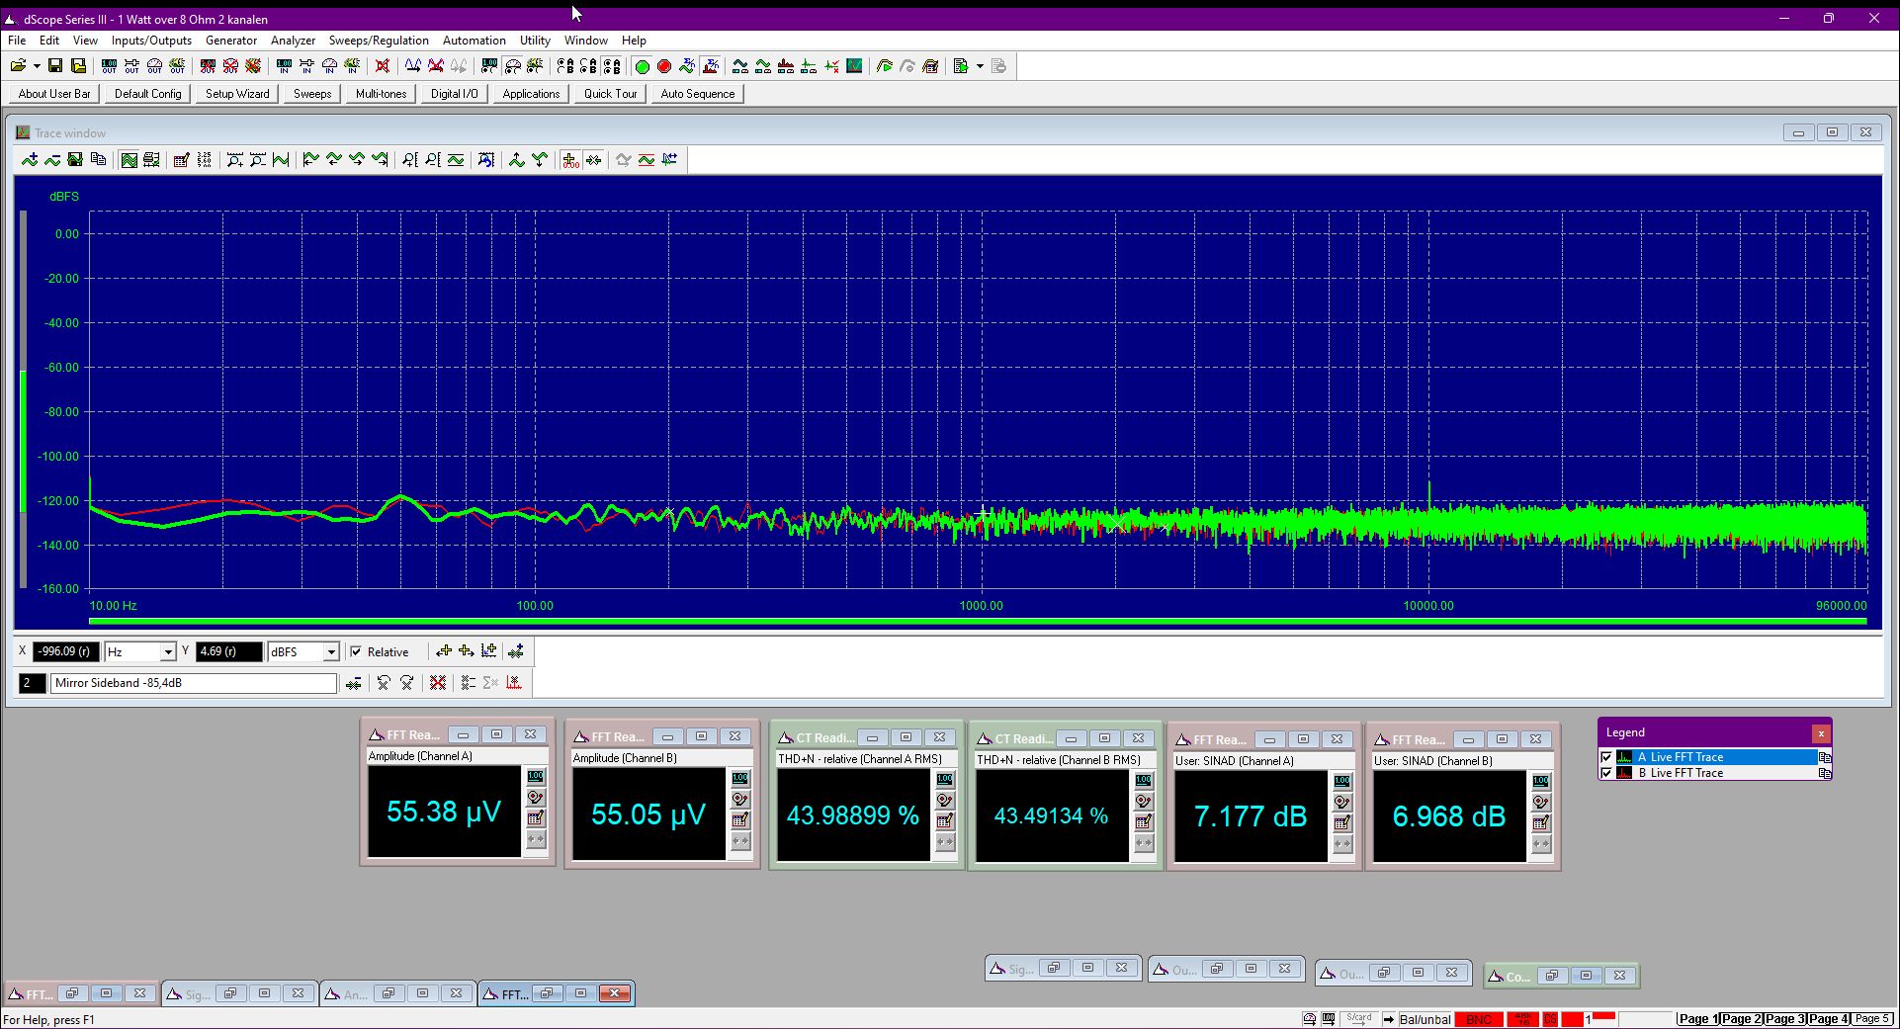Expand the open file dropdown arrow
This screenshot has height=1029, width=1900.
37,66
